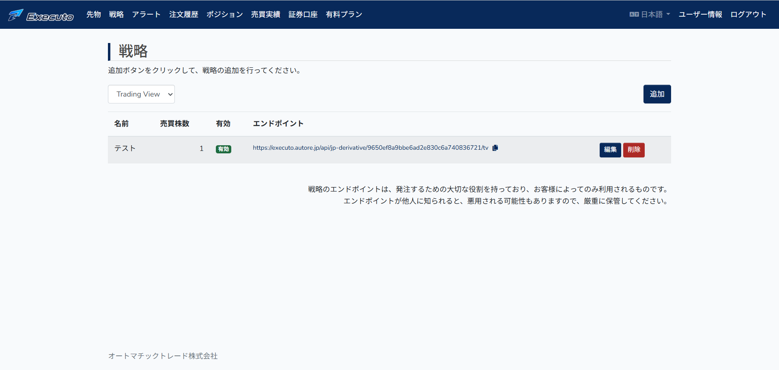Navigate to ポジション
This screenshot has width=779, height=370.
(x=225, y=15)
